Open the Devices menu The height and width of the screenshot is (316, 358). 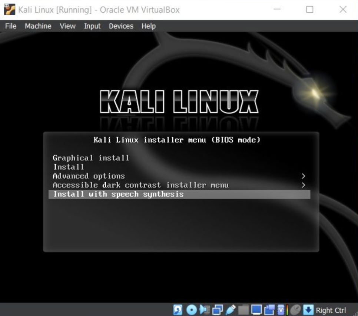point(121,26)
